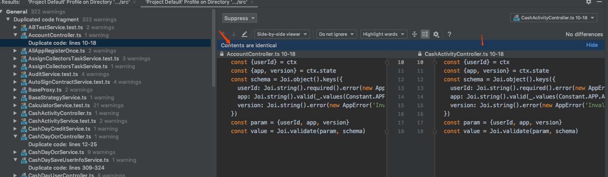Click the lock icon beside AccountController.ts header

[x=222, y=54]
